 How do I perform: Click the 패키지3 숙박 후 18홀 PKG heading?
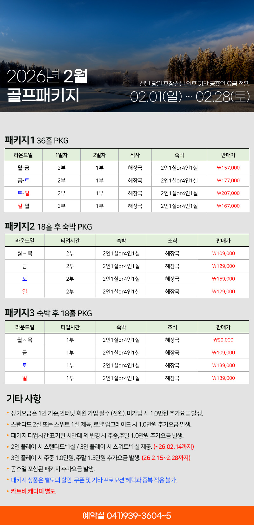coord(48,313)
